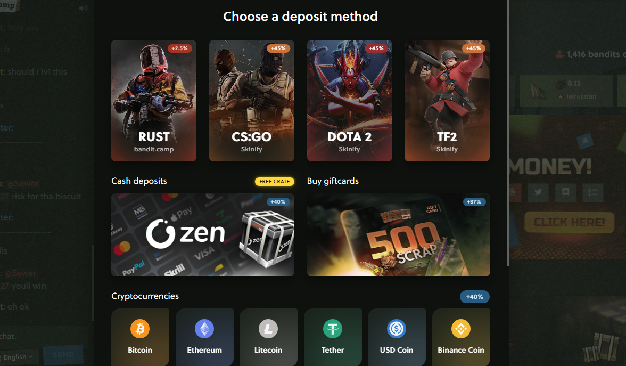The height and width of the screenshot is (366, 626).
Task: Click the deposit dialog vertical scrollbar
Action: [508, 133]
